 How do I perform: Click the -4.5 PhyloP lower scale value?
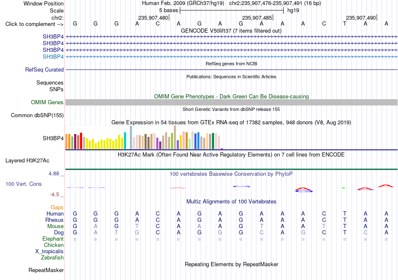(x=54, y=195)
